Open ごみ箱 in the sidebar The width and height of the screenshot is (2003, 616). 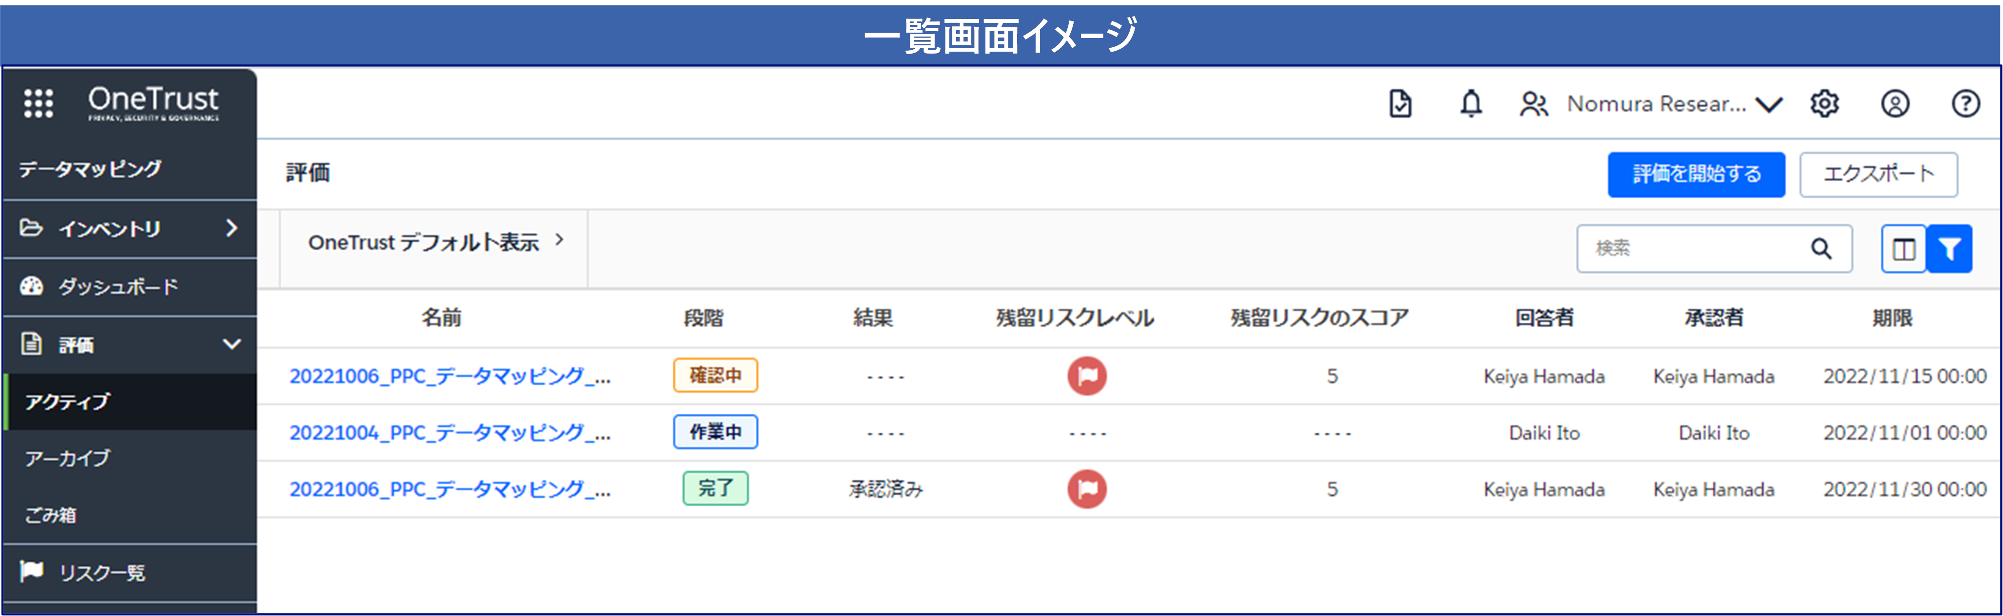(x=130, y=514)
